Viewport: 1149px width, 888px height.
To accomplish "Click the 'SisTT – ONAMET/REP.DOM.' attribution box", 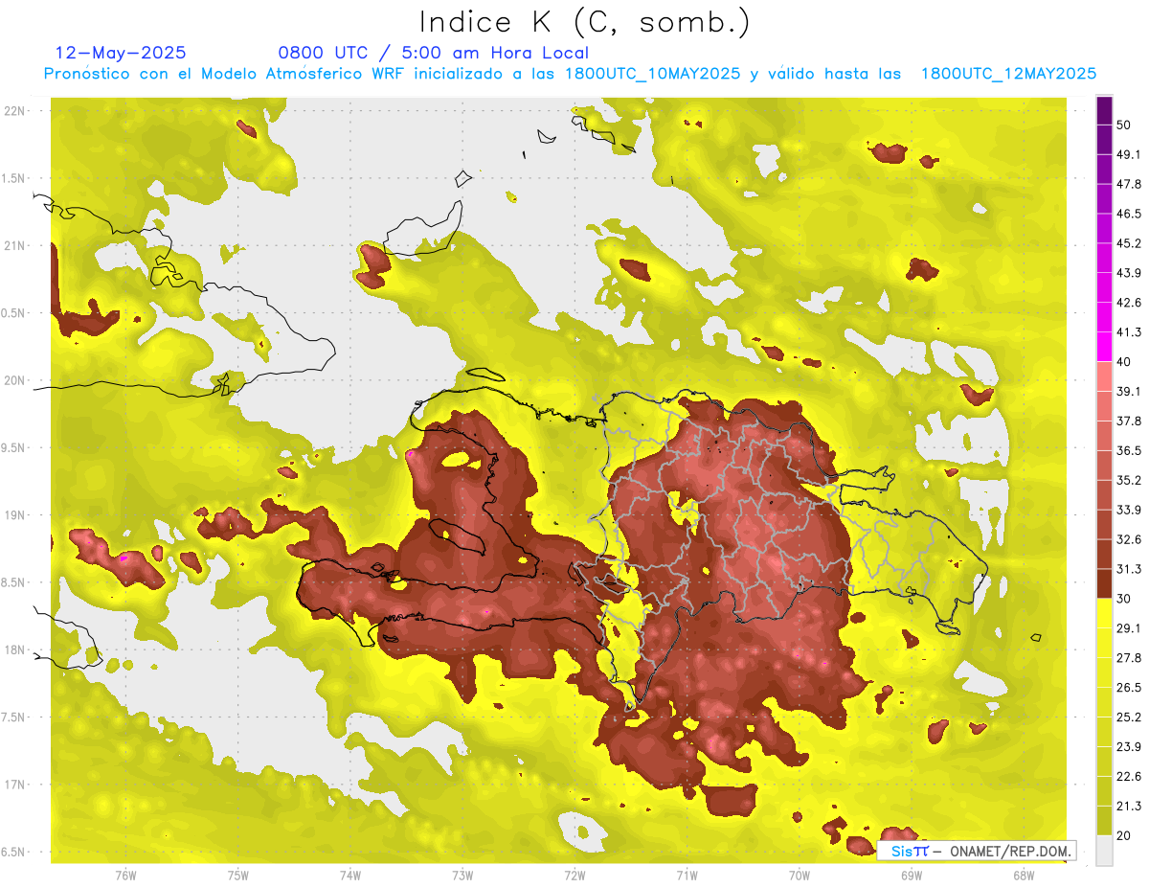I will [x=977, y=851].
